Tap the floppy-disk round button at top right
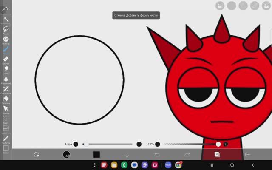 (x=220, y=6)
